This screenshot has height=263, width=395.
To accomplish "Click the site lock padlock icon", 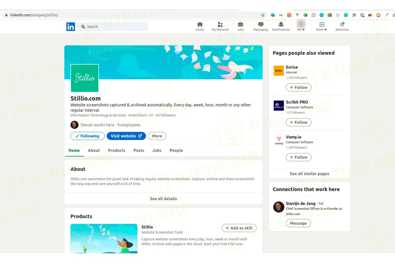I will point(6,15).
